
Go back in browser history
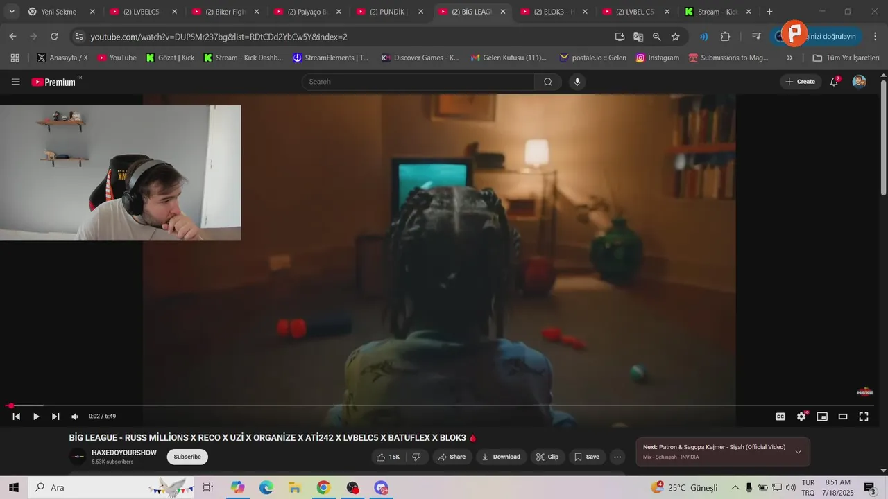(x=12, y=37)
